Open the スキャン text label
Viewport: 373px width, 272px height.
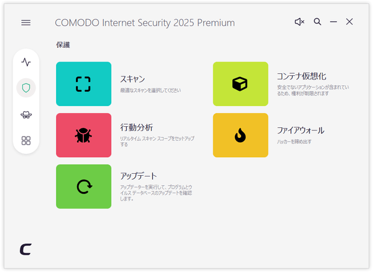click(132, 79)
